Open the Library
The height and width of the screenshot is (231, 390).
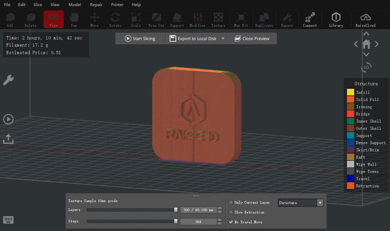[x=336, y=20]
